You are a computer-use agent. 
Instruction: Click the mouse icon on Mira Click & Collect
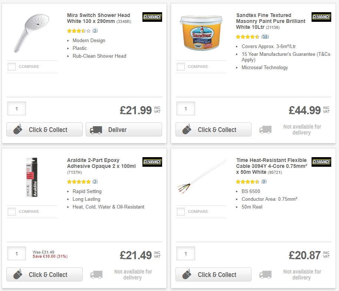pos(17,129)
